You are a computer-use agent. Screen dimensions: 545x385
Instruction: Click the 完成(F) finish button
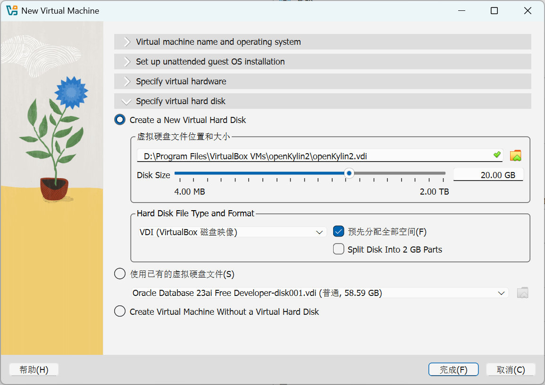[x=453, y=369]
